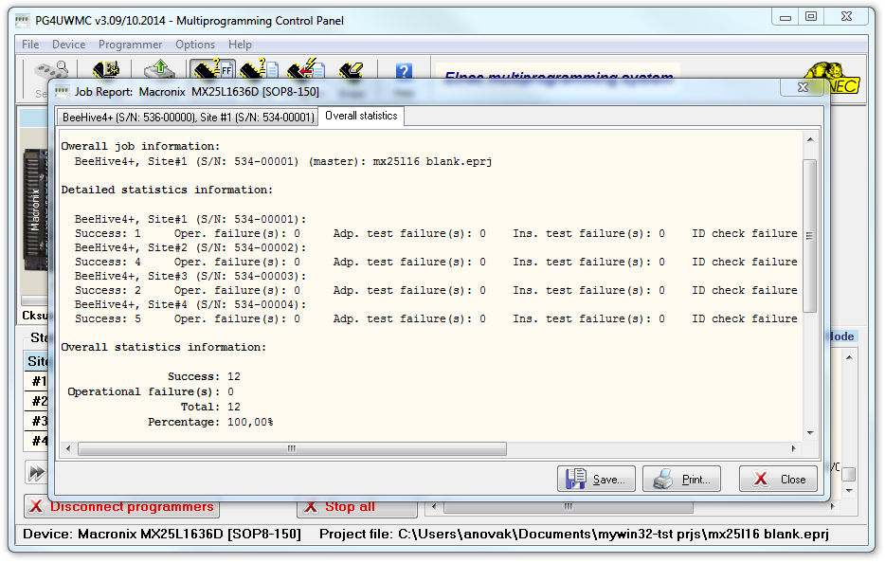The image size is (885, 563).
Task: Click 'Overall statistics information:' heading
Action: click(164, 347)
